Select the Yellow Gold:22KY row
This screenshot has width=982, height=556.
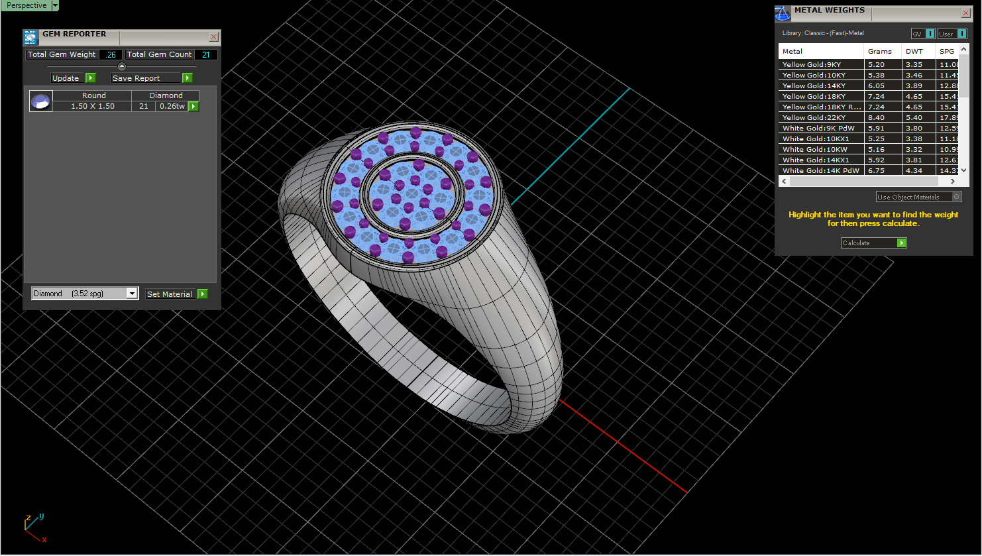(869, 118)
